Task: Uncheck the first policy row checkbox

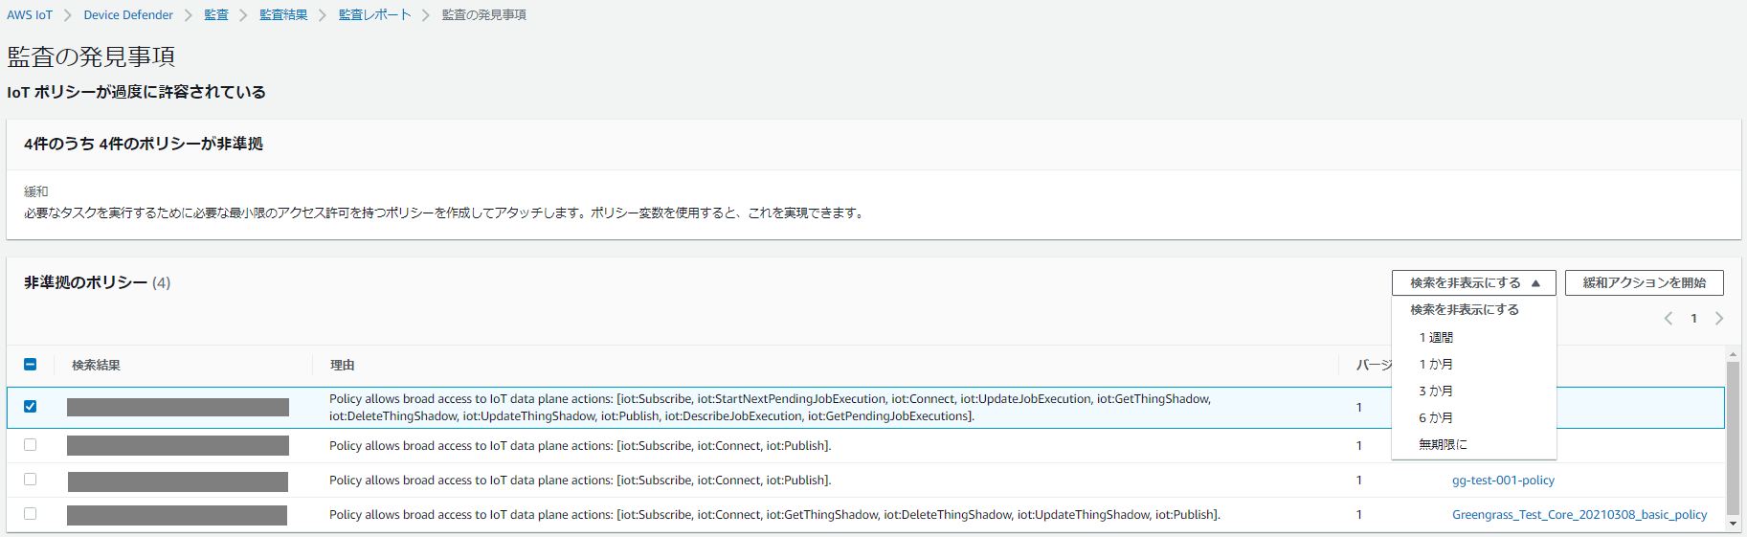Action: (x=31, y=407)
